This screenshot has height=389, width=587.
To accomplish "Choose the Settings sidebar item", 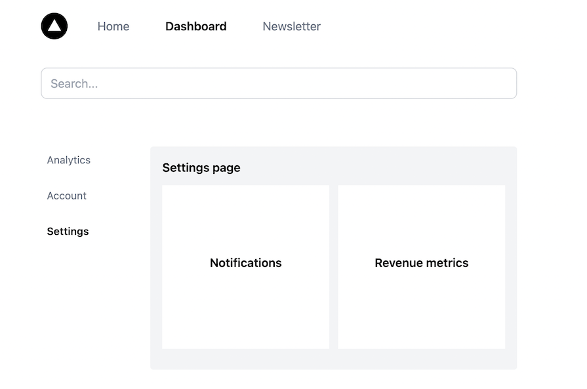I will click(68, 231).
